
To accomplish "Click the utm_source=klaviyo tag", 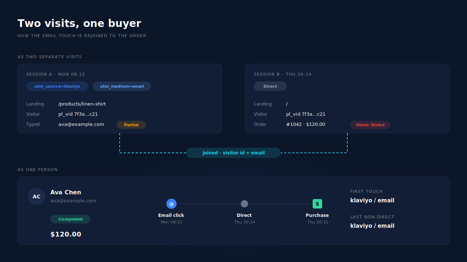I will pos(57,86).
